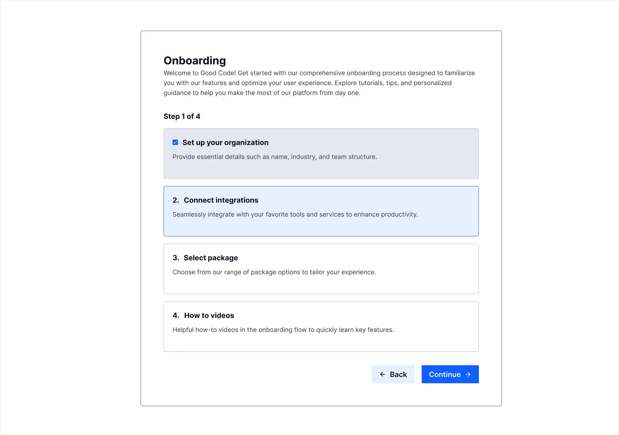Click the step number 4. label
Image resolution: width=619 pixels, height=435 pixels.
pos(176,316)
